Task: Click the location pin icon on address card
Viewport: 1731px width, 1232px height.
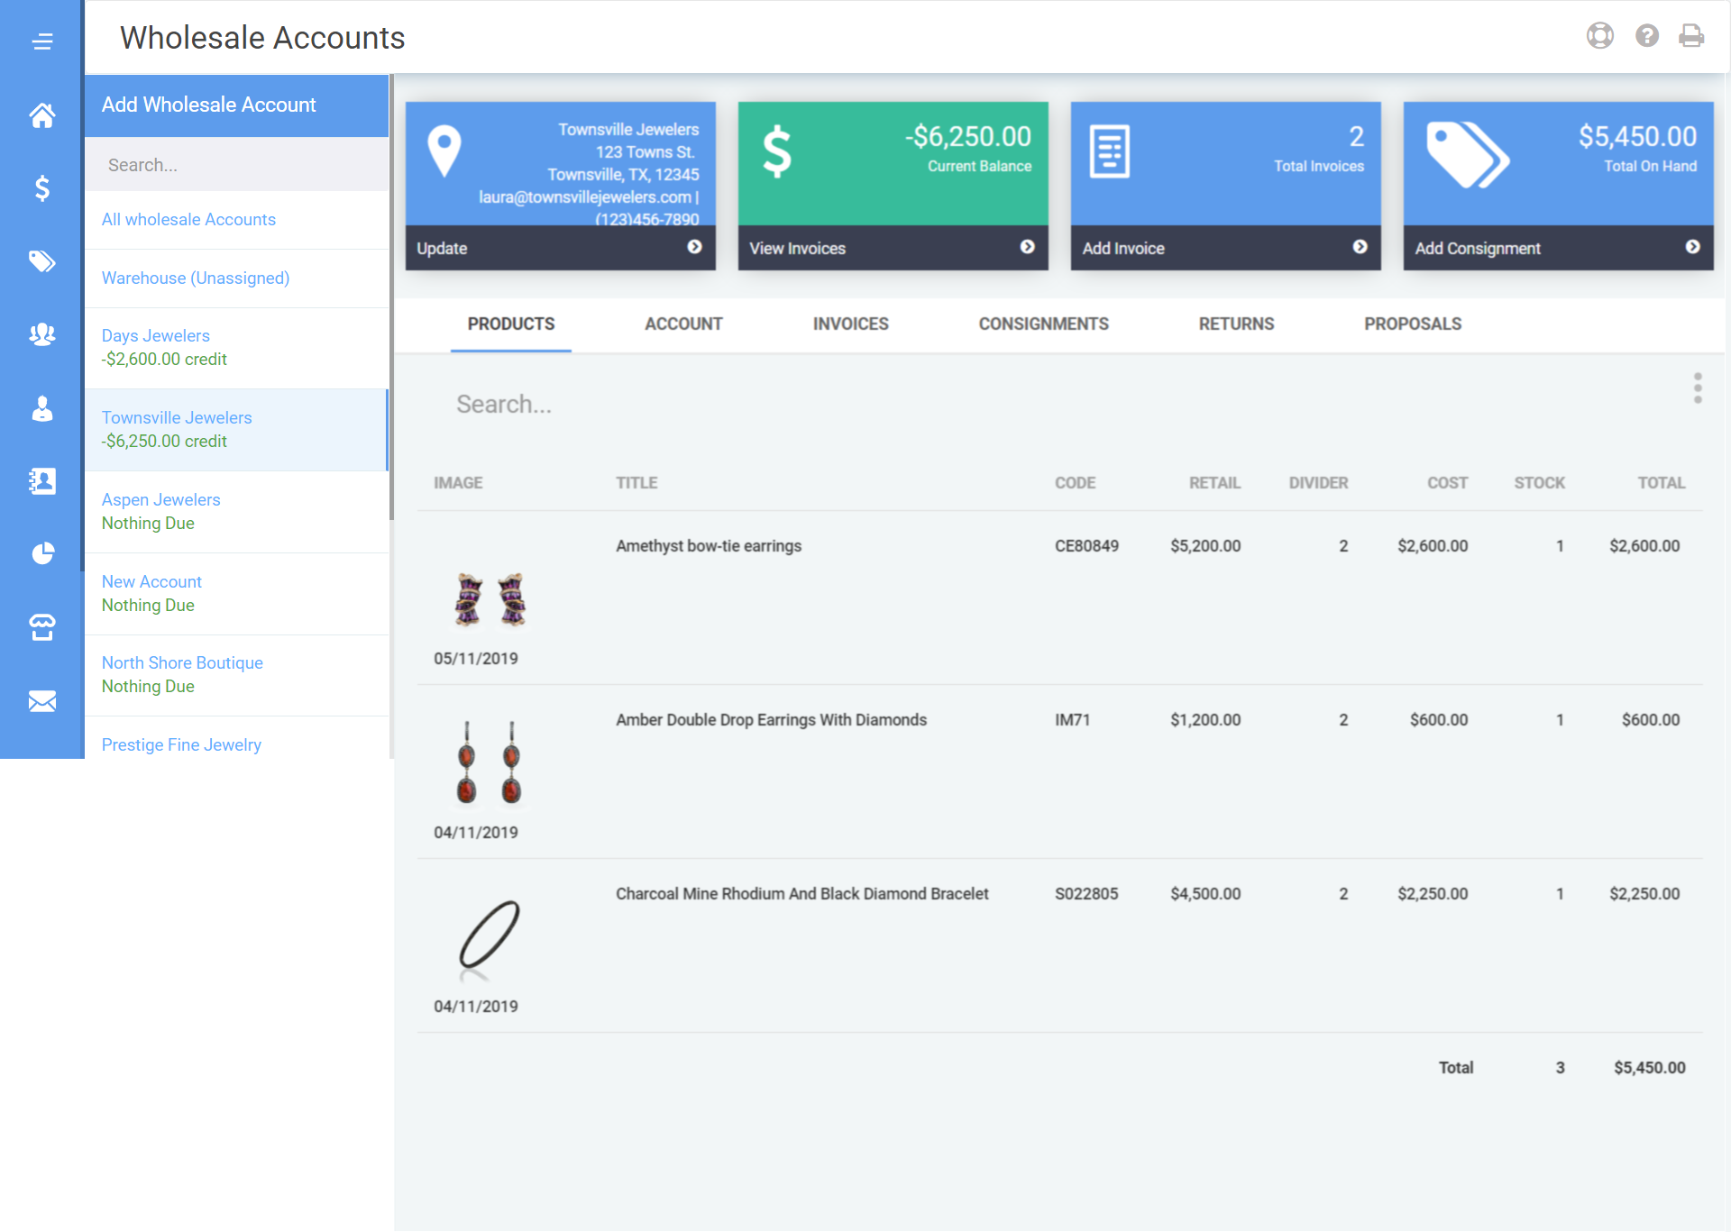Action: 444,151
